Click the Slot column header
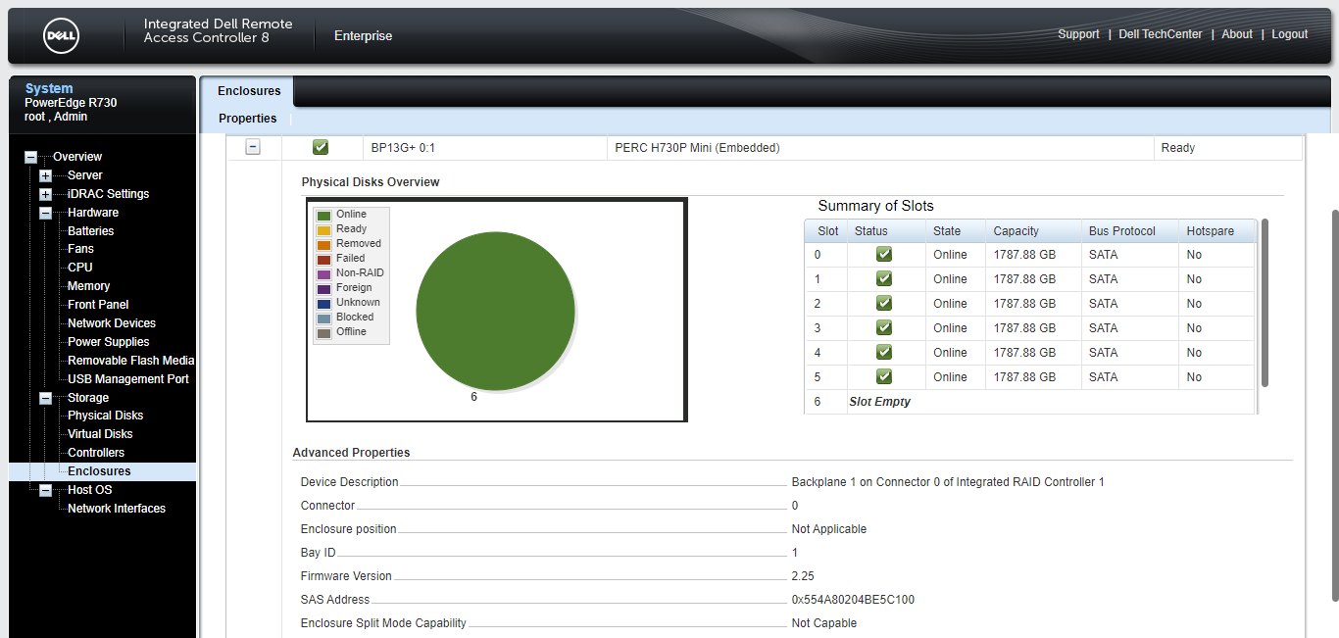1339x638 pixels. point(828,231)
